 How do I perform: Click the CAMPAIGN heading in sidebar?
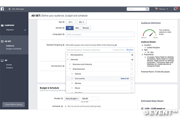click(9, 25)
